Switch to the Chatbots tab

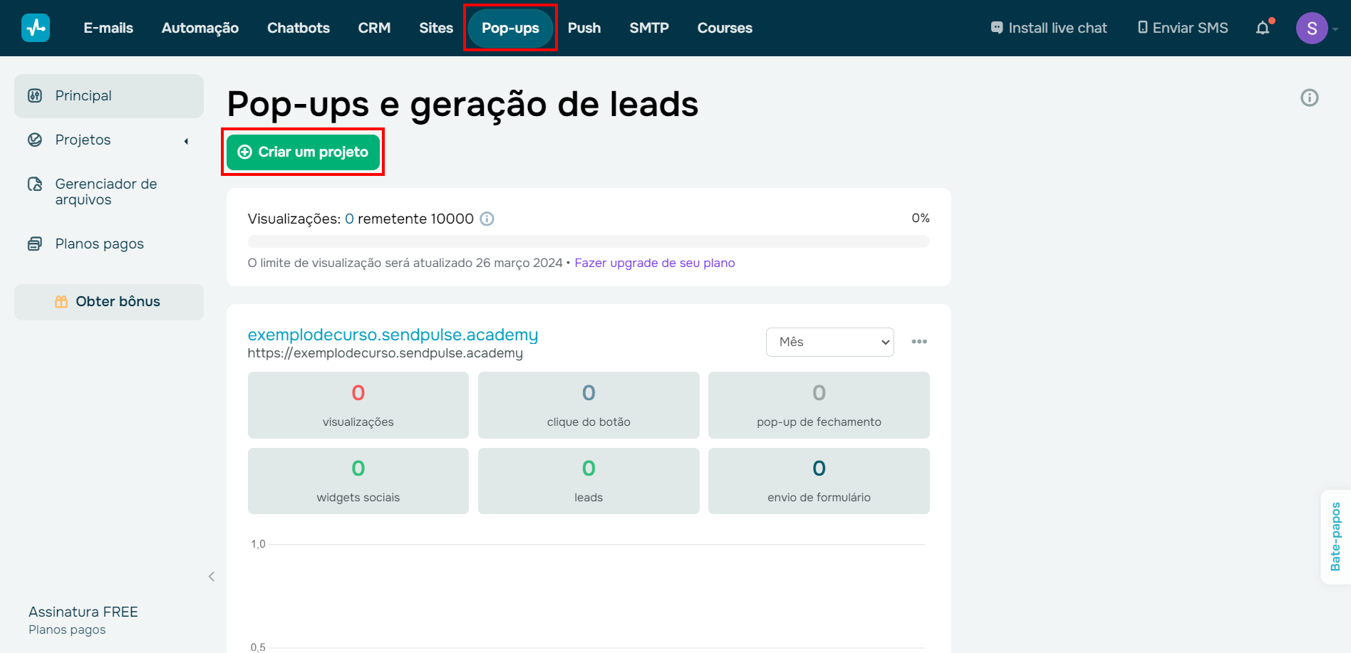click(x=299, y=28)
